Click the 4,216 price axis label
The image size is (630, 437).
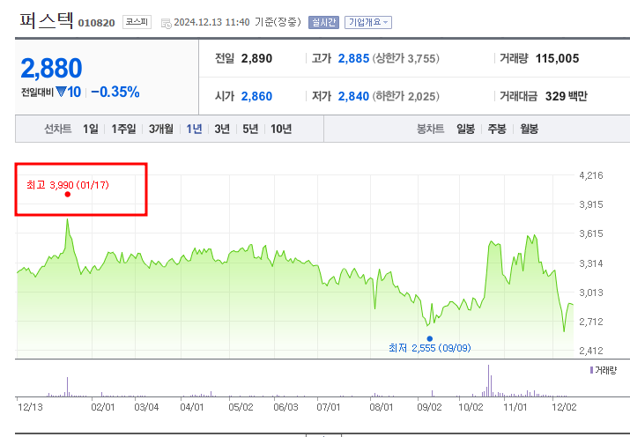click(591, 175)
